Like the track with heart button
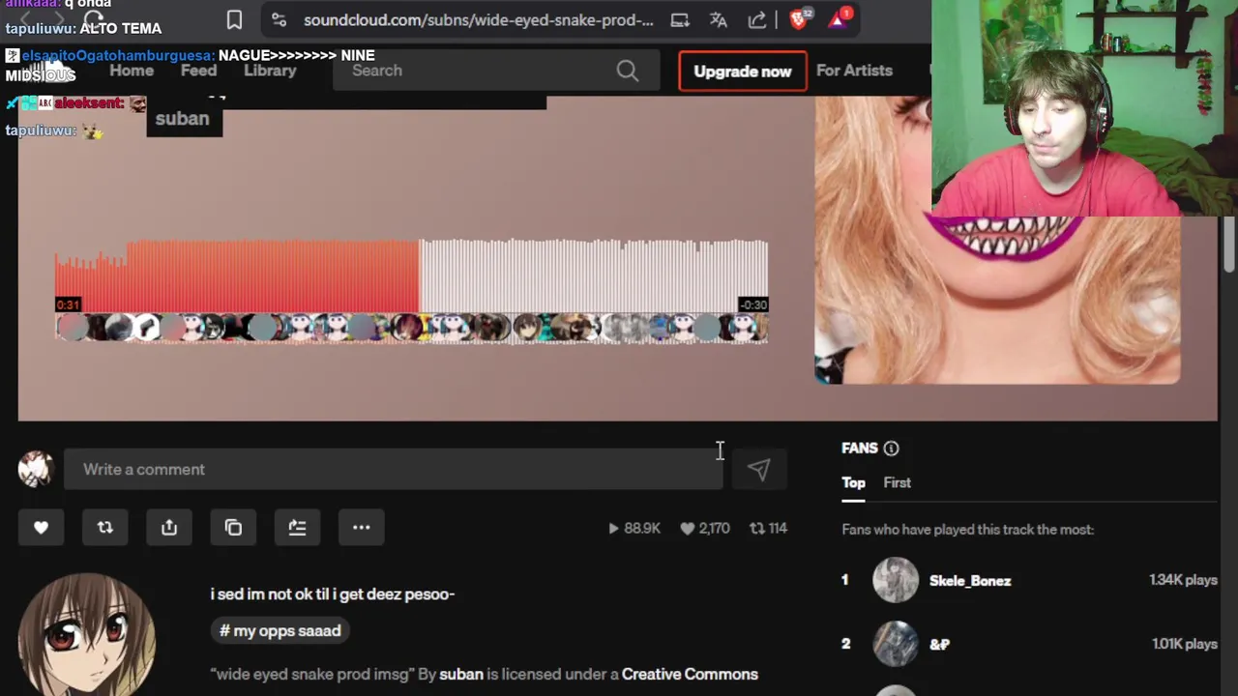1238x696 pixels. [41, 527]
